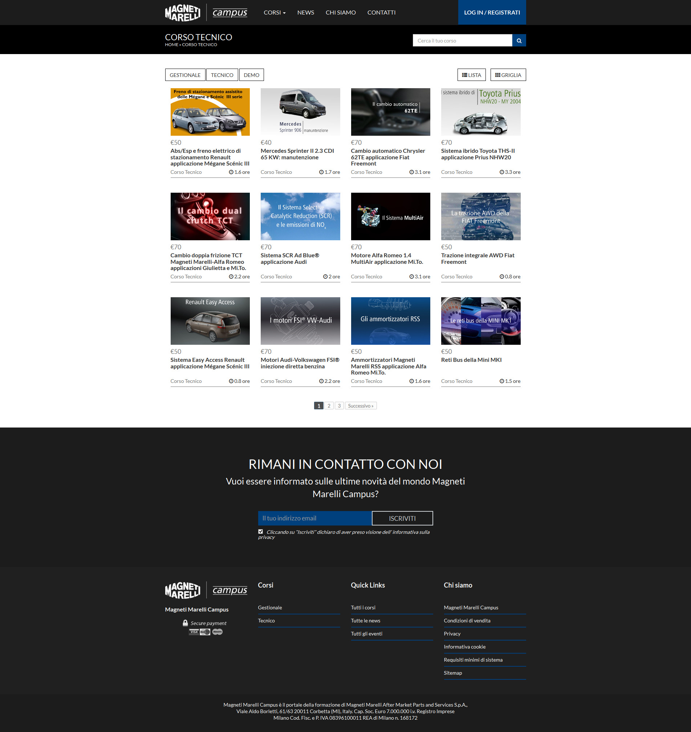The image size is (691, 732).
Task: Click the newsletter email input field
Action: (x=315, y=518)
